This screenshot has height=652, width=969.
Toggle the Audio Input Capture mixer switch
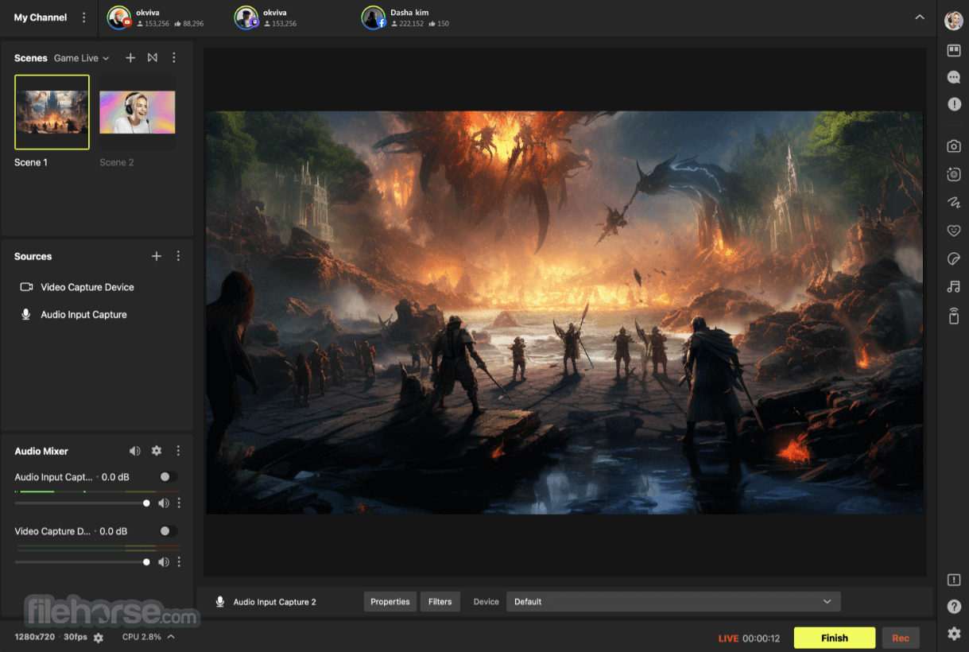pos(168,477)
